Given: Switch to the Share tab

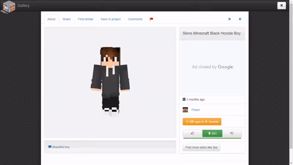Looking at the screenshot, I should (67, 19).
